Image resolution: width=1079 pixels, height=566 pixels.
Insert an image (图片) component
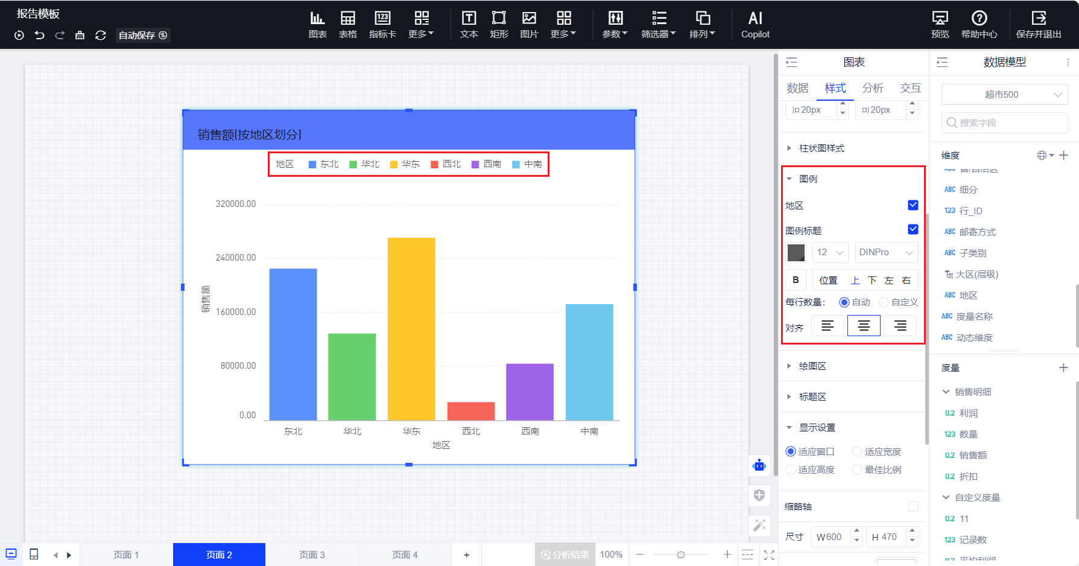529,25
